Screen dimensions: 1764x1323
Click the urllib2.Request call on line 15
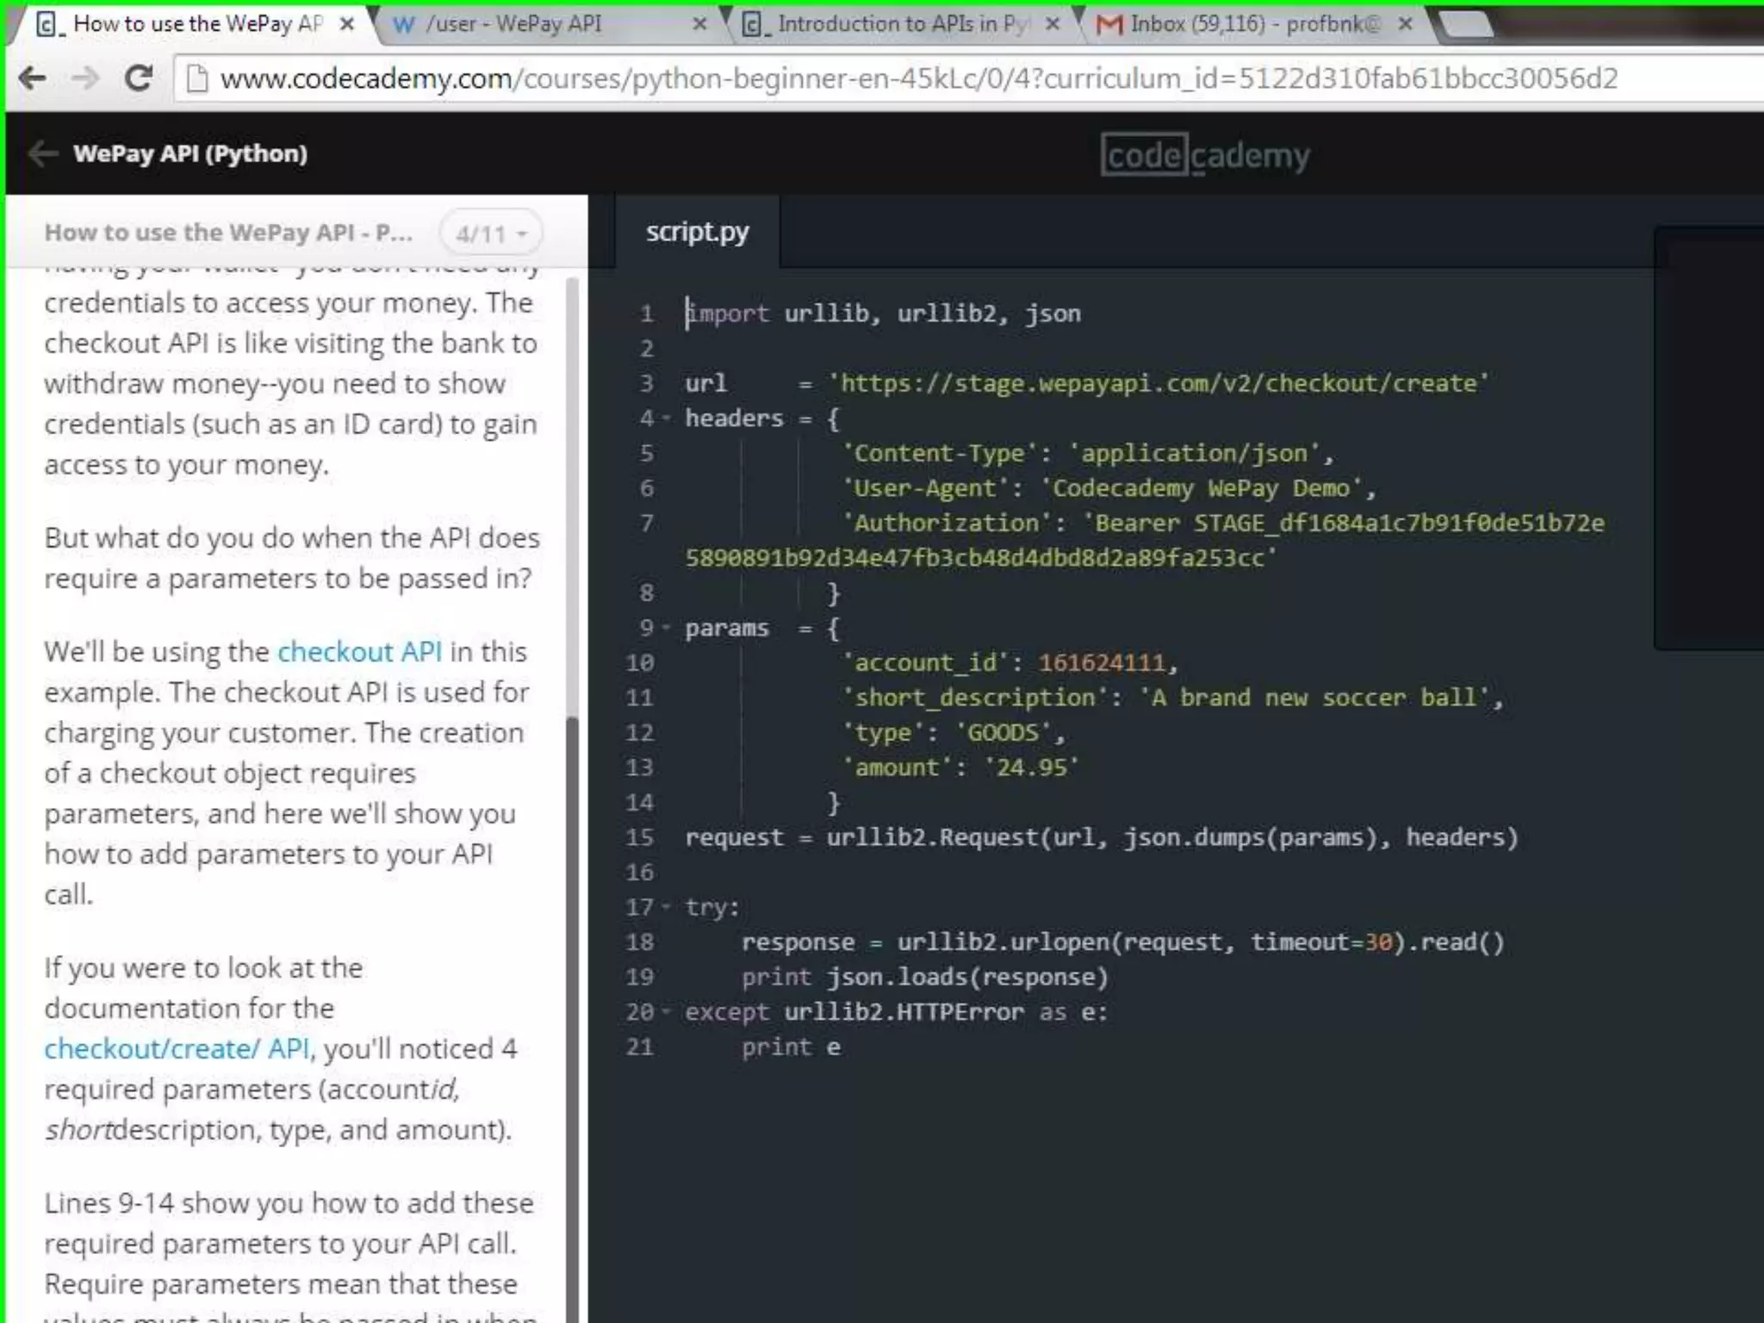point(1172,837)
